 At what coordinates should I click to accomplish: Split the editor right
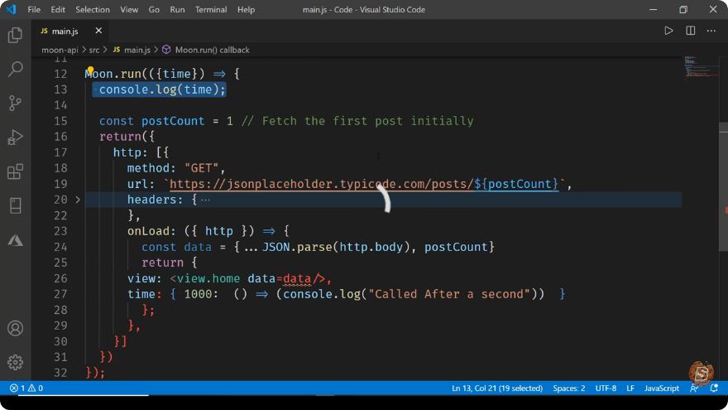coord(691,31)
